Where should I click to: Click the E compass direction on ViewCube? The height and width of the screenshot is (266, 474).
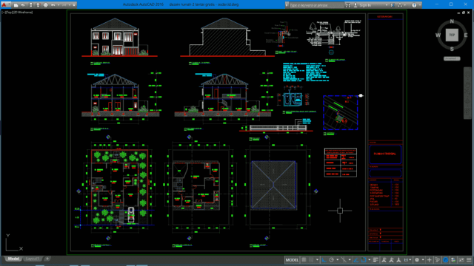[x=466, y=35]
